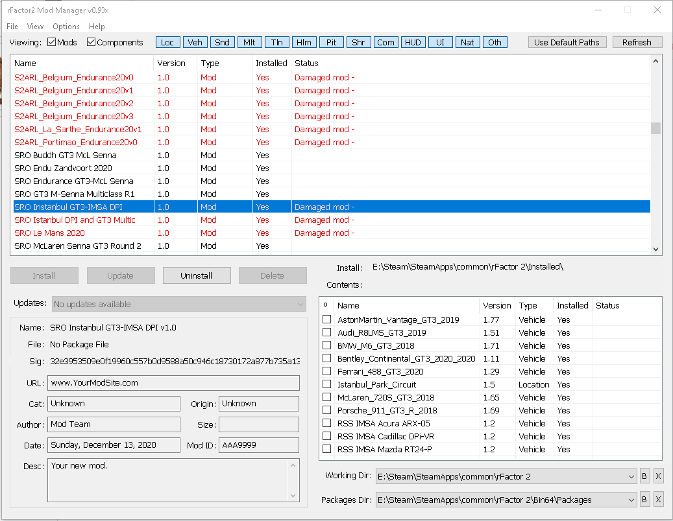Clear Working Dir with X button

click(659, 476)
